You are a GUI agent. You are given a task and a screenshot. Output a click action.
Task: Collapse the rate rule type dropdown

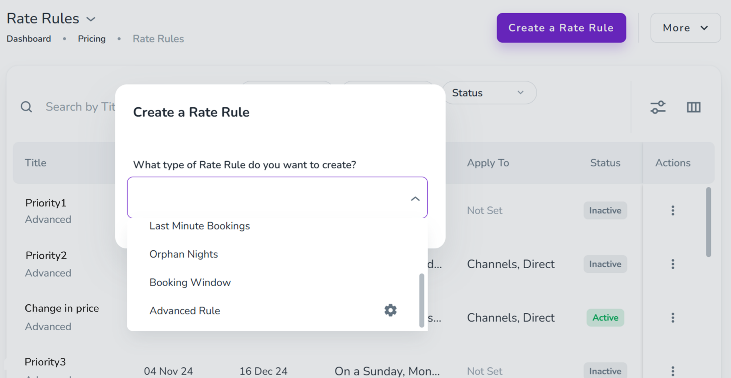[415, 199]
